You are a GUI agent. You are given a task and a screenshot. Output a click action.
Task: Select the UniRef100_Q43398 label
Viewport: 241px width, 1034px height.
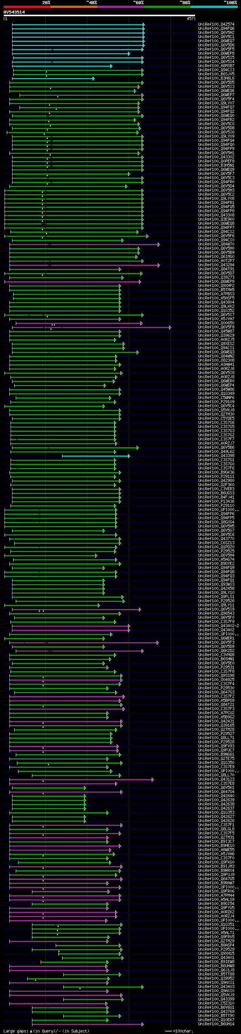[216, 456]
